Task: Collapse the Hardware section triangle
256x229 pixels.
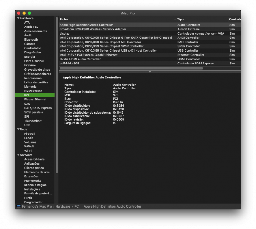Action: pos(18,18)
